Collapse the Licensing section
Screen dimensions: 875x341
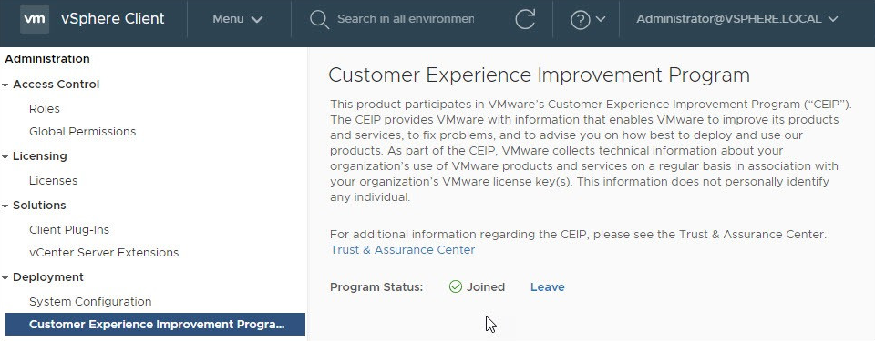(x=5, y=157)
